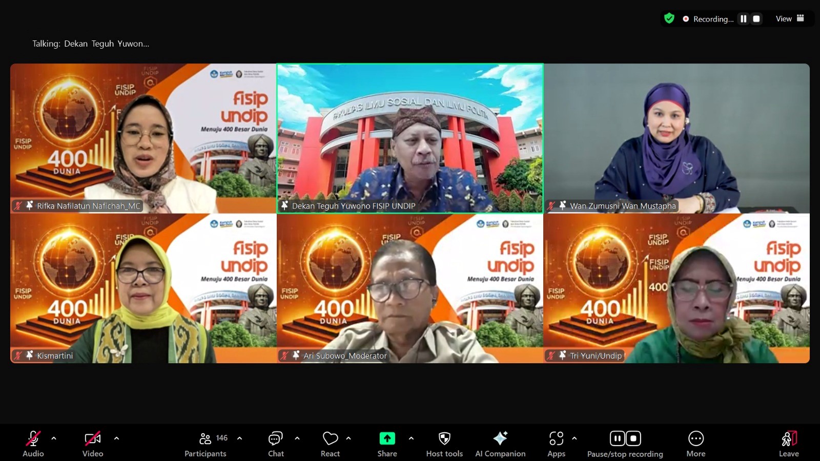Open the Apps panel
Screen dimensions: 820x461
(x=556, y=444)
